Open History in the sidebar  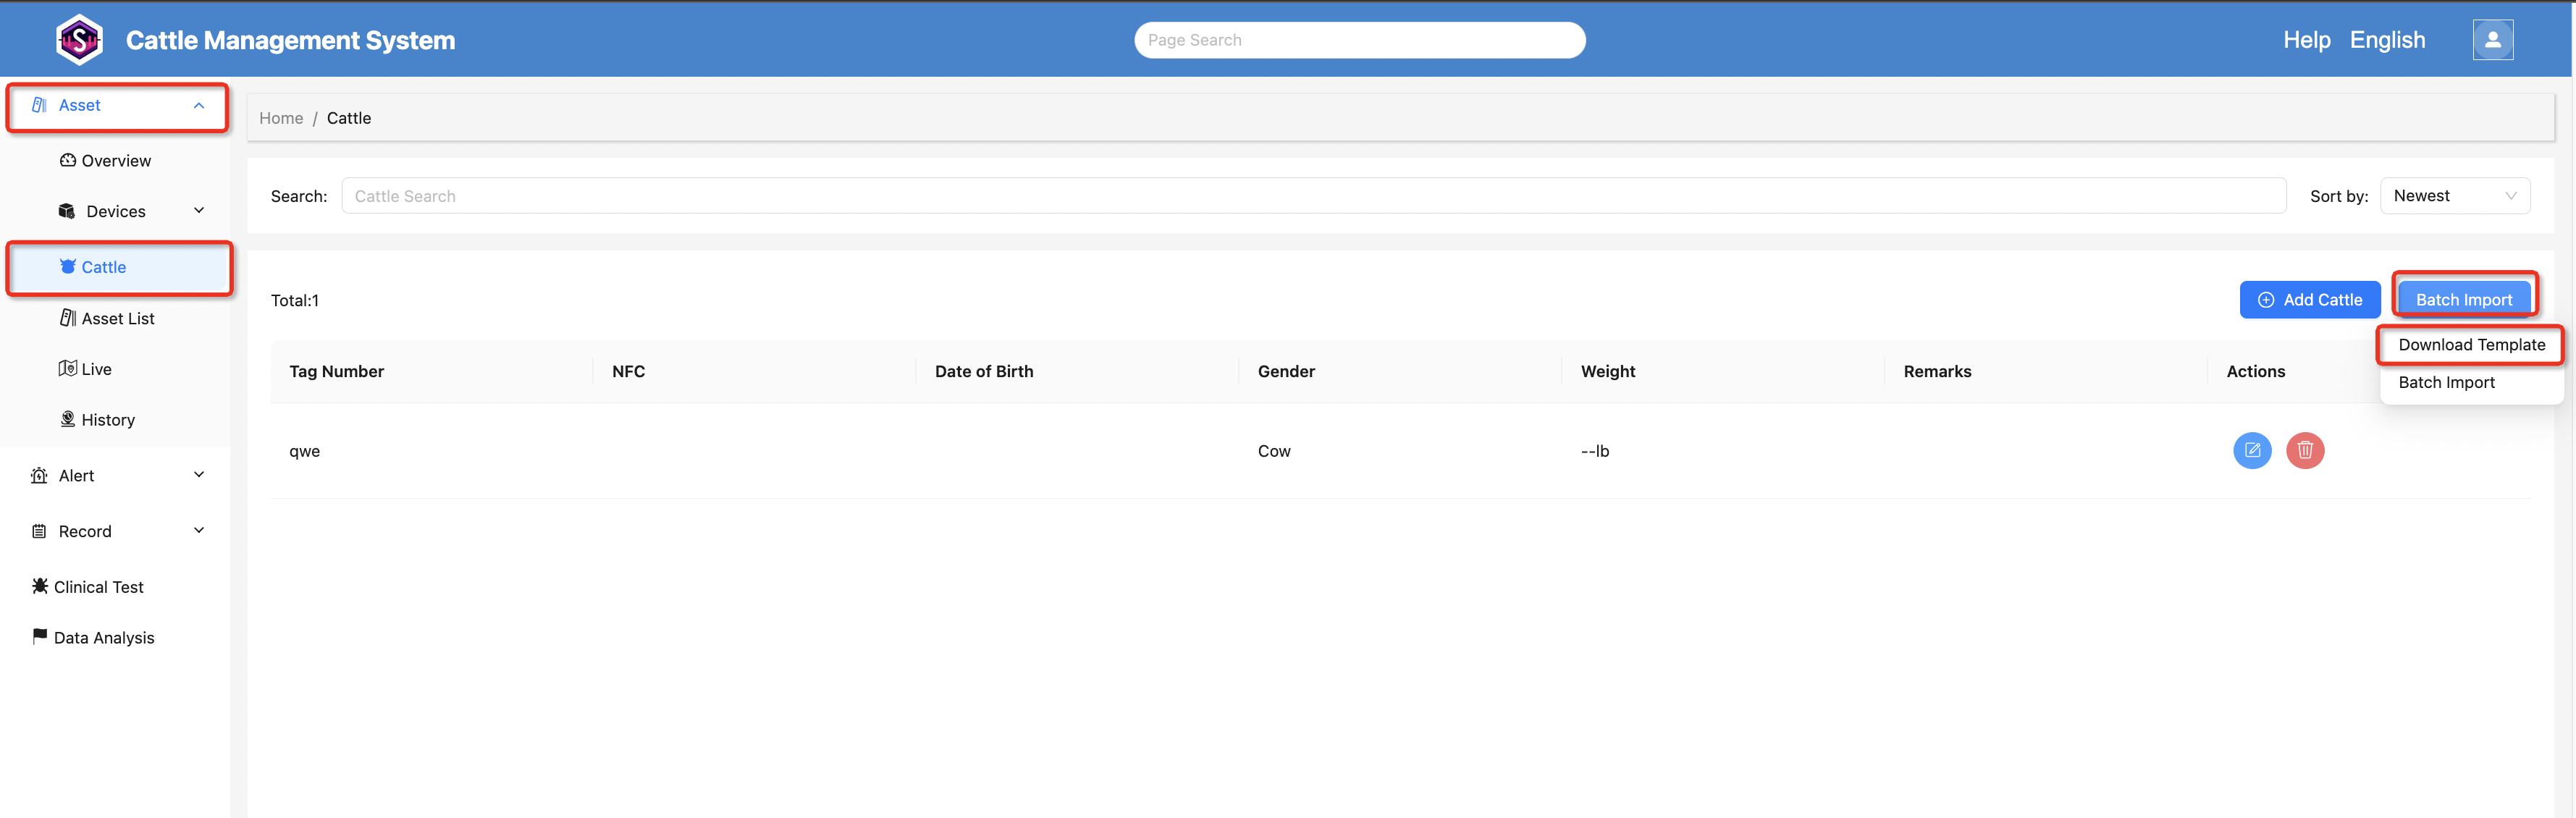pos(108,420)
